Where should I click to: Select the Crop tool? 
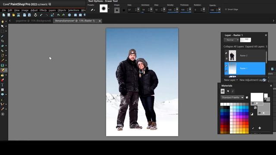[2, 41]
